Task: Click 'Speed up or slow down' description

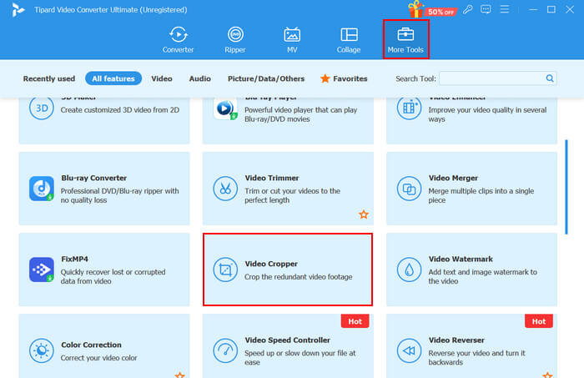Action: [x=300, y=357]
